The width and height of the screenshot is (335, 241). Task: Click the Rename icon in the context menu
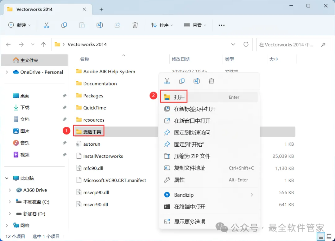click(197, 81)
